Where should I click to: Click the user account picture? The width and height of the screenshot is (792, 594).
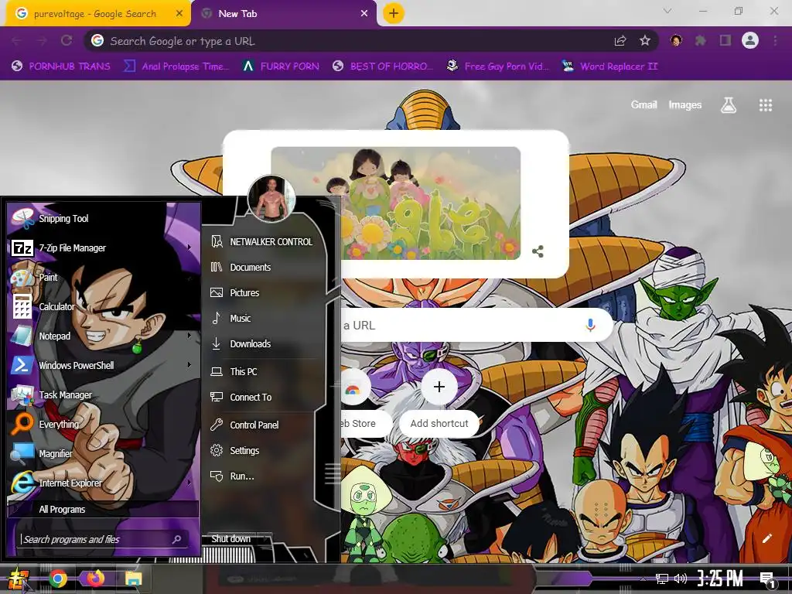coord(271,199)
